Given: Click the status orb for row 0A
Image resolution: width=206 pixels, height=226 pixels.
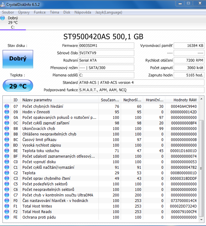Looking at the screenshot, I should click(7, 117).
